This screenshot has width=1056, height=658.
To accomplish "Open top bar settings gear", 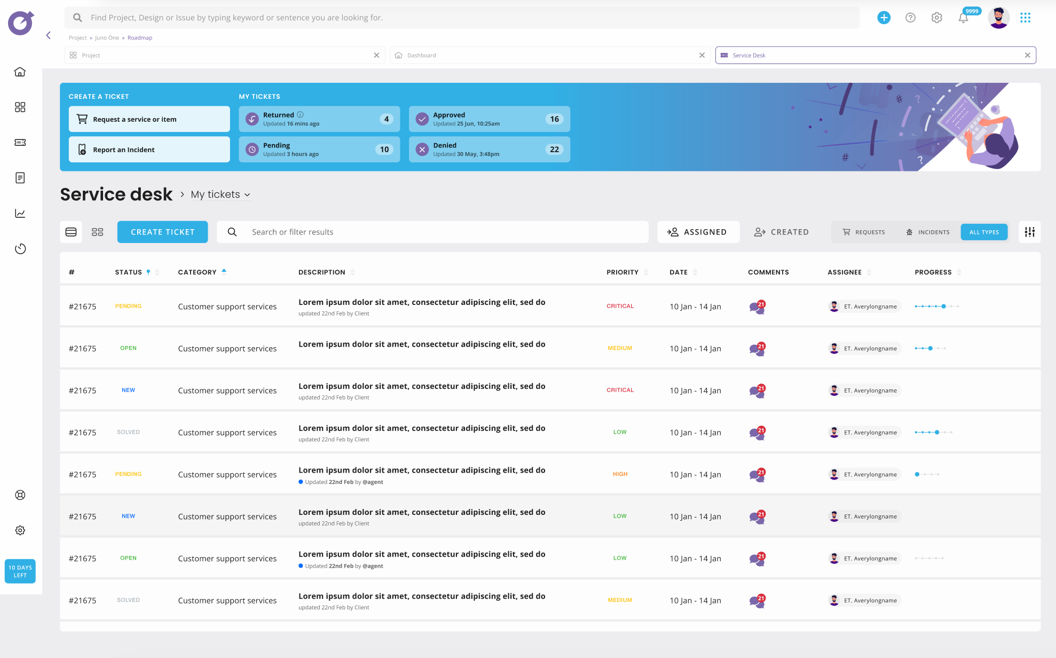I will click(x=936, y=18).
